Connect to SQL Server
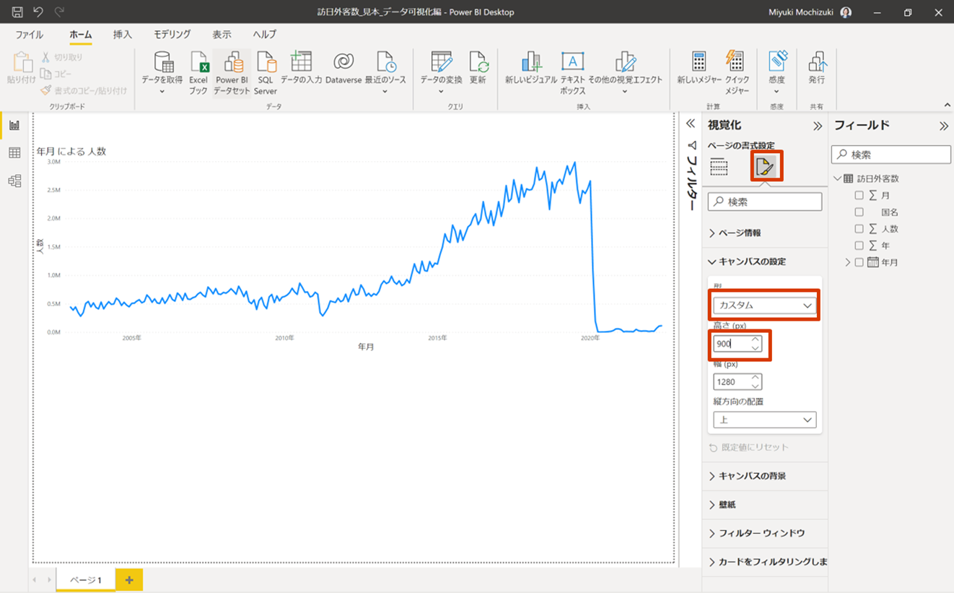 click(x=266, y=73)
